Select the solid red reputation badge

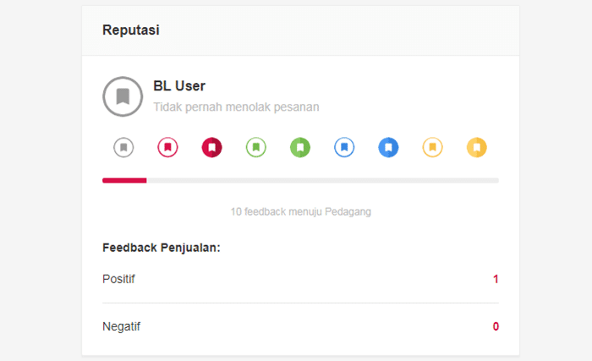(211, 148)
